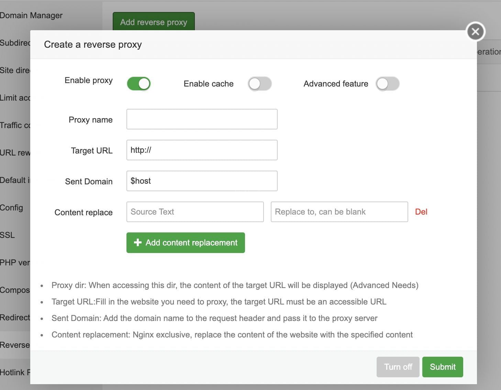Open the SSL sidebar item

click(x=8, y=235)
